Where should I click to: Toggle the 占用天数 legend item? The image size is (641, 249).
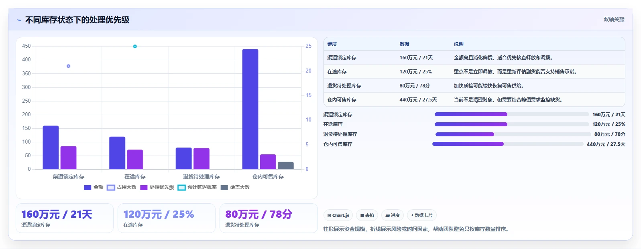pos(122,187)
